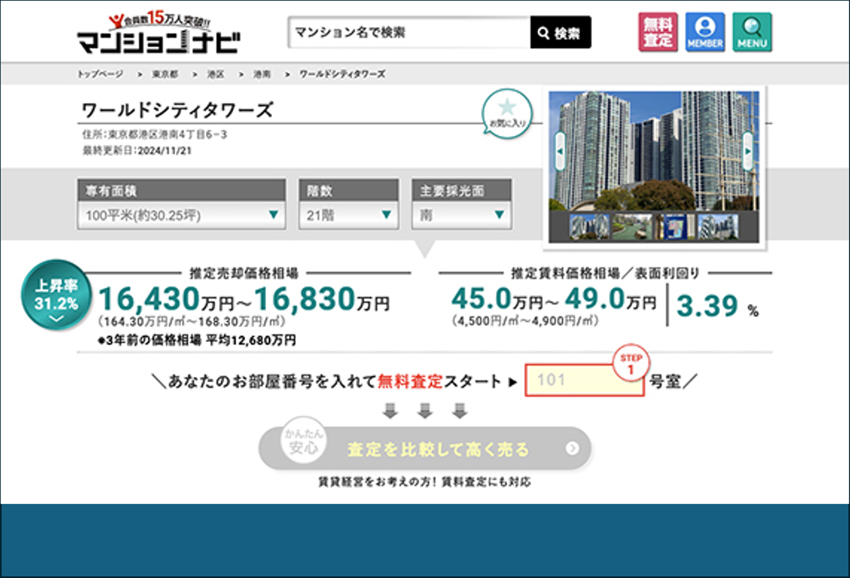Open the blue MEMBER icon
This screenshot has width=850, height=578.
(x=705, y=32)
